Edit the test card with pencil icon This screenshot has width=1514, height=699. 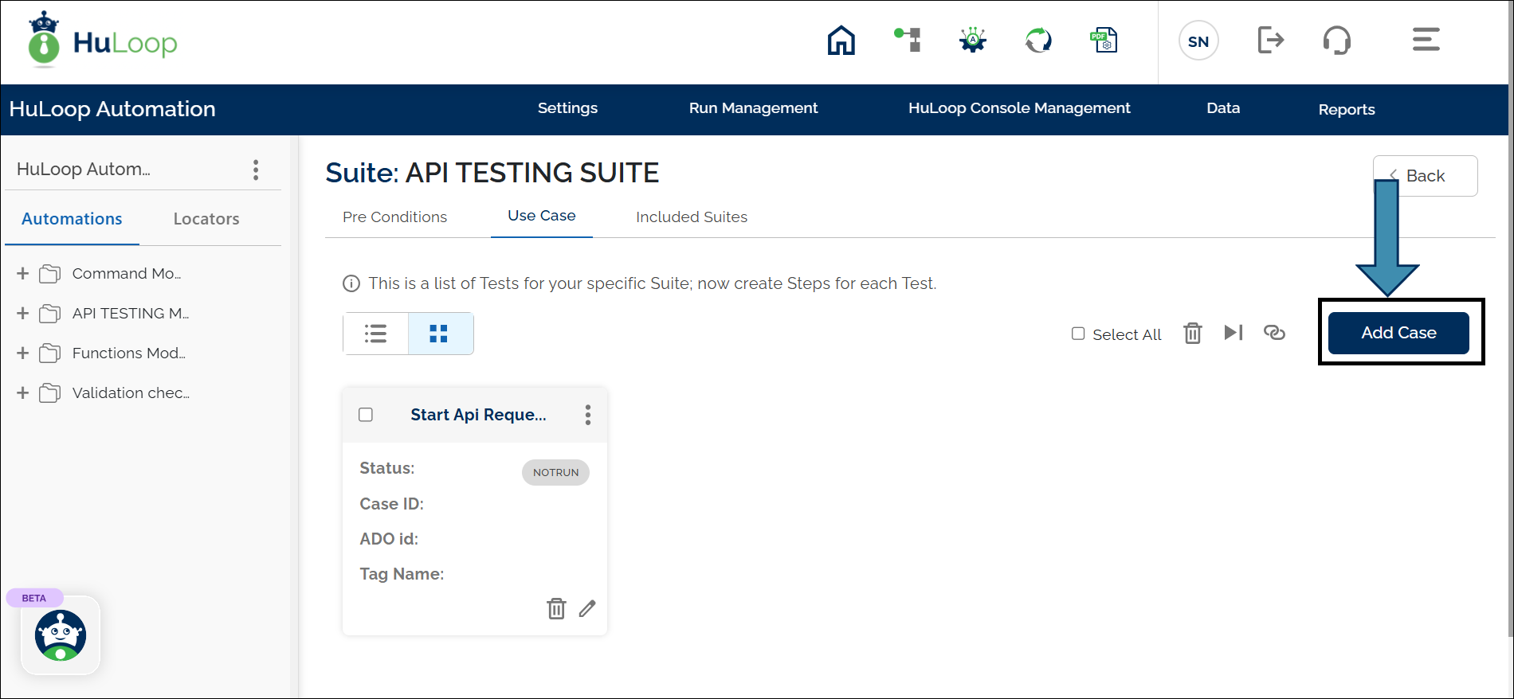point(587,608)
